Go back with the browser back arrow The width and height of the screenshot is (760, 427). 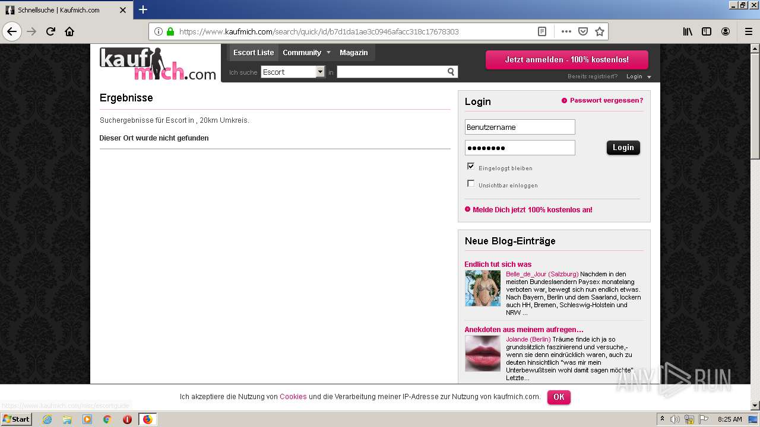(x=12, y=31)
